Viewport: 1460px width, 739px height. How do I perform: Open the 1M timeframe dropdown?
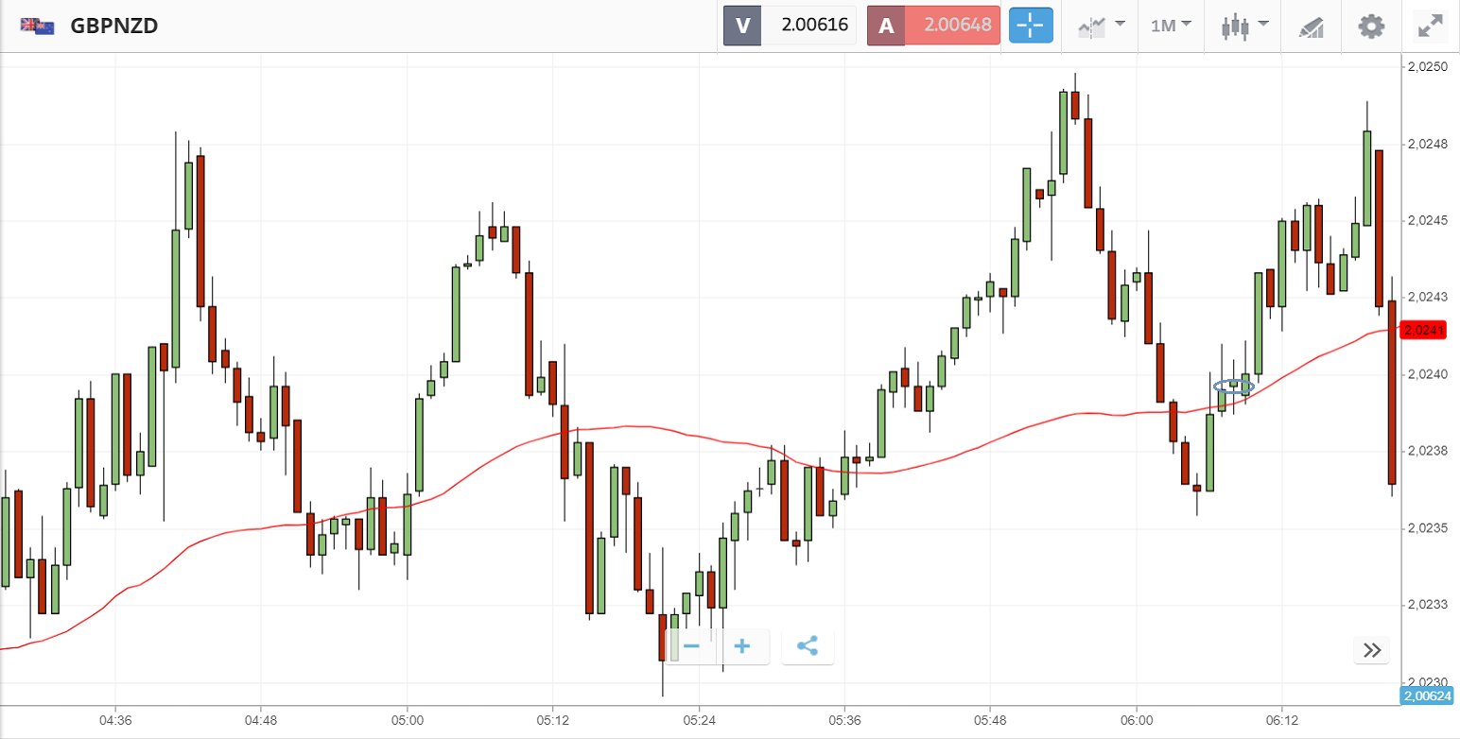(1171, 26)
